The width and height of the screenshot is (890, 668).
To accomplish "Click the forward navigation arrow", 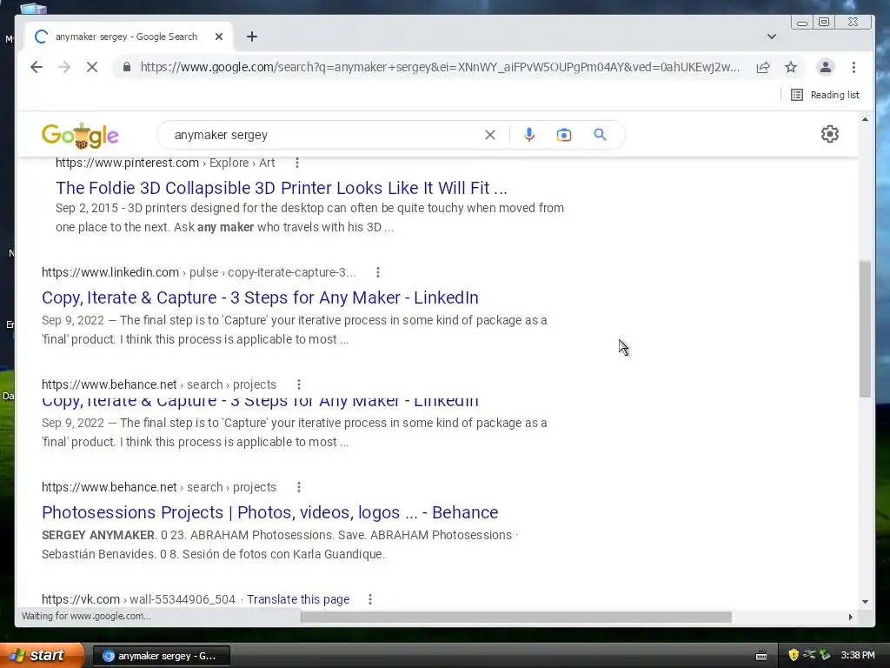I will tap(64, 67).
